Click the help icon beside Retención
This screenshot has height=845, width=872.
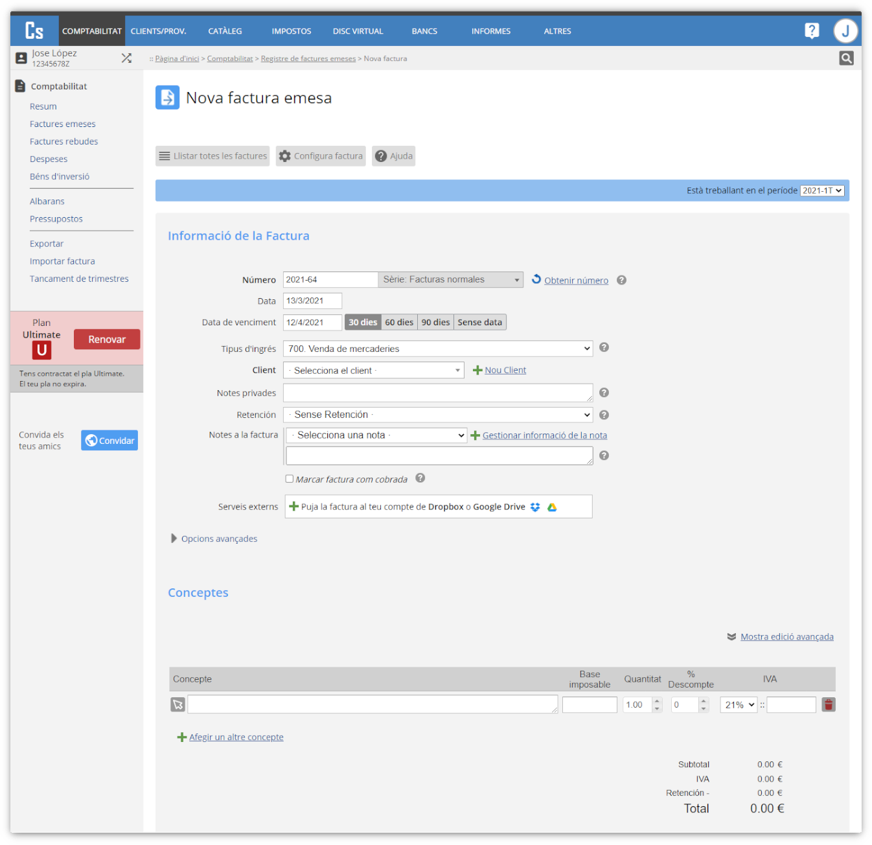point(604,415)
